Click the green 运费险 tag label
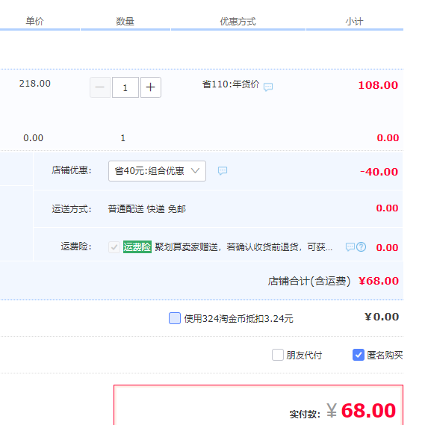 (x=137, y=247)
